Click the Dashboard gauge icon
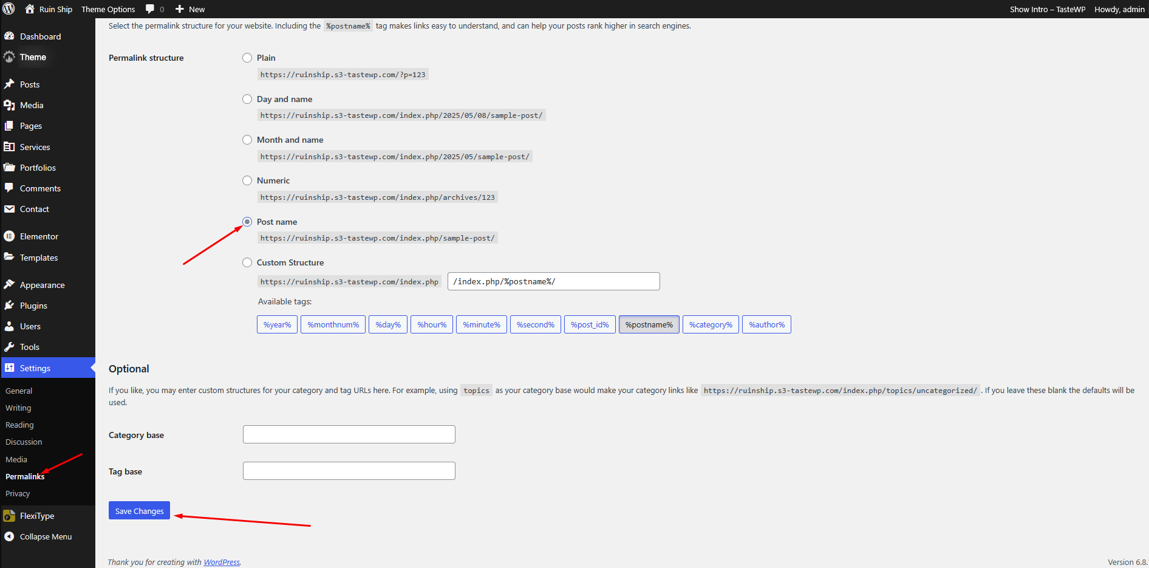 pos(9,36)
